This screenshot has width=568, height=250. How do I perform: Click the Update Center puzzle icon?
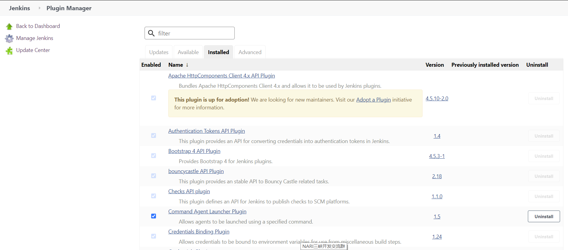pyautogui.click(x=9, y=50)
